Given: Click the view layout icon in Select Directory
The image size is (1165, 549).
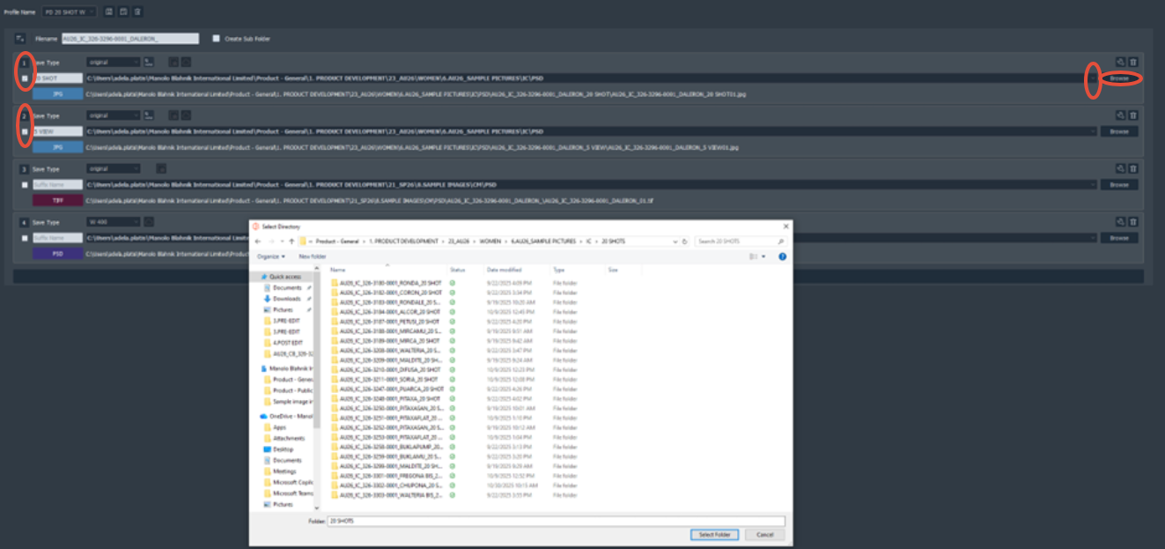Looking at the screenshot, I should pos(754,256).
